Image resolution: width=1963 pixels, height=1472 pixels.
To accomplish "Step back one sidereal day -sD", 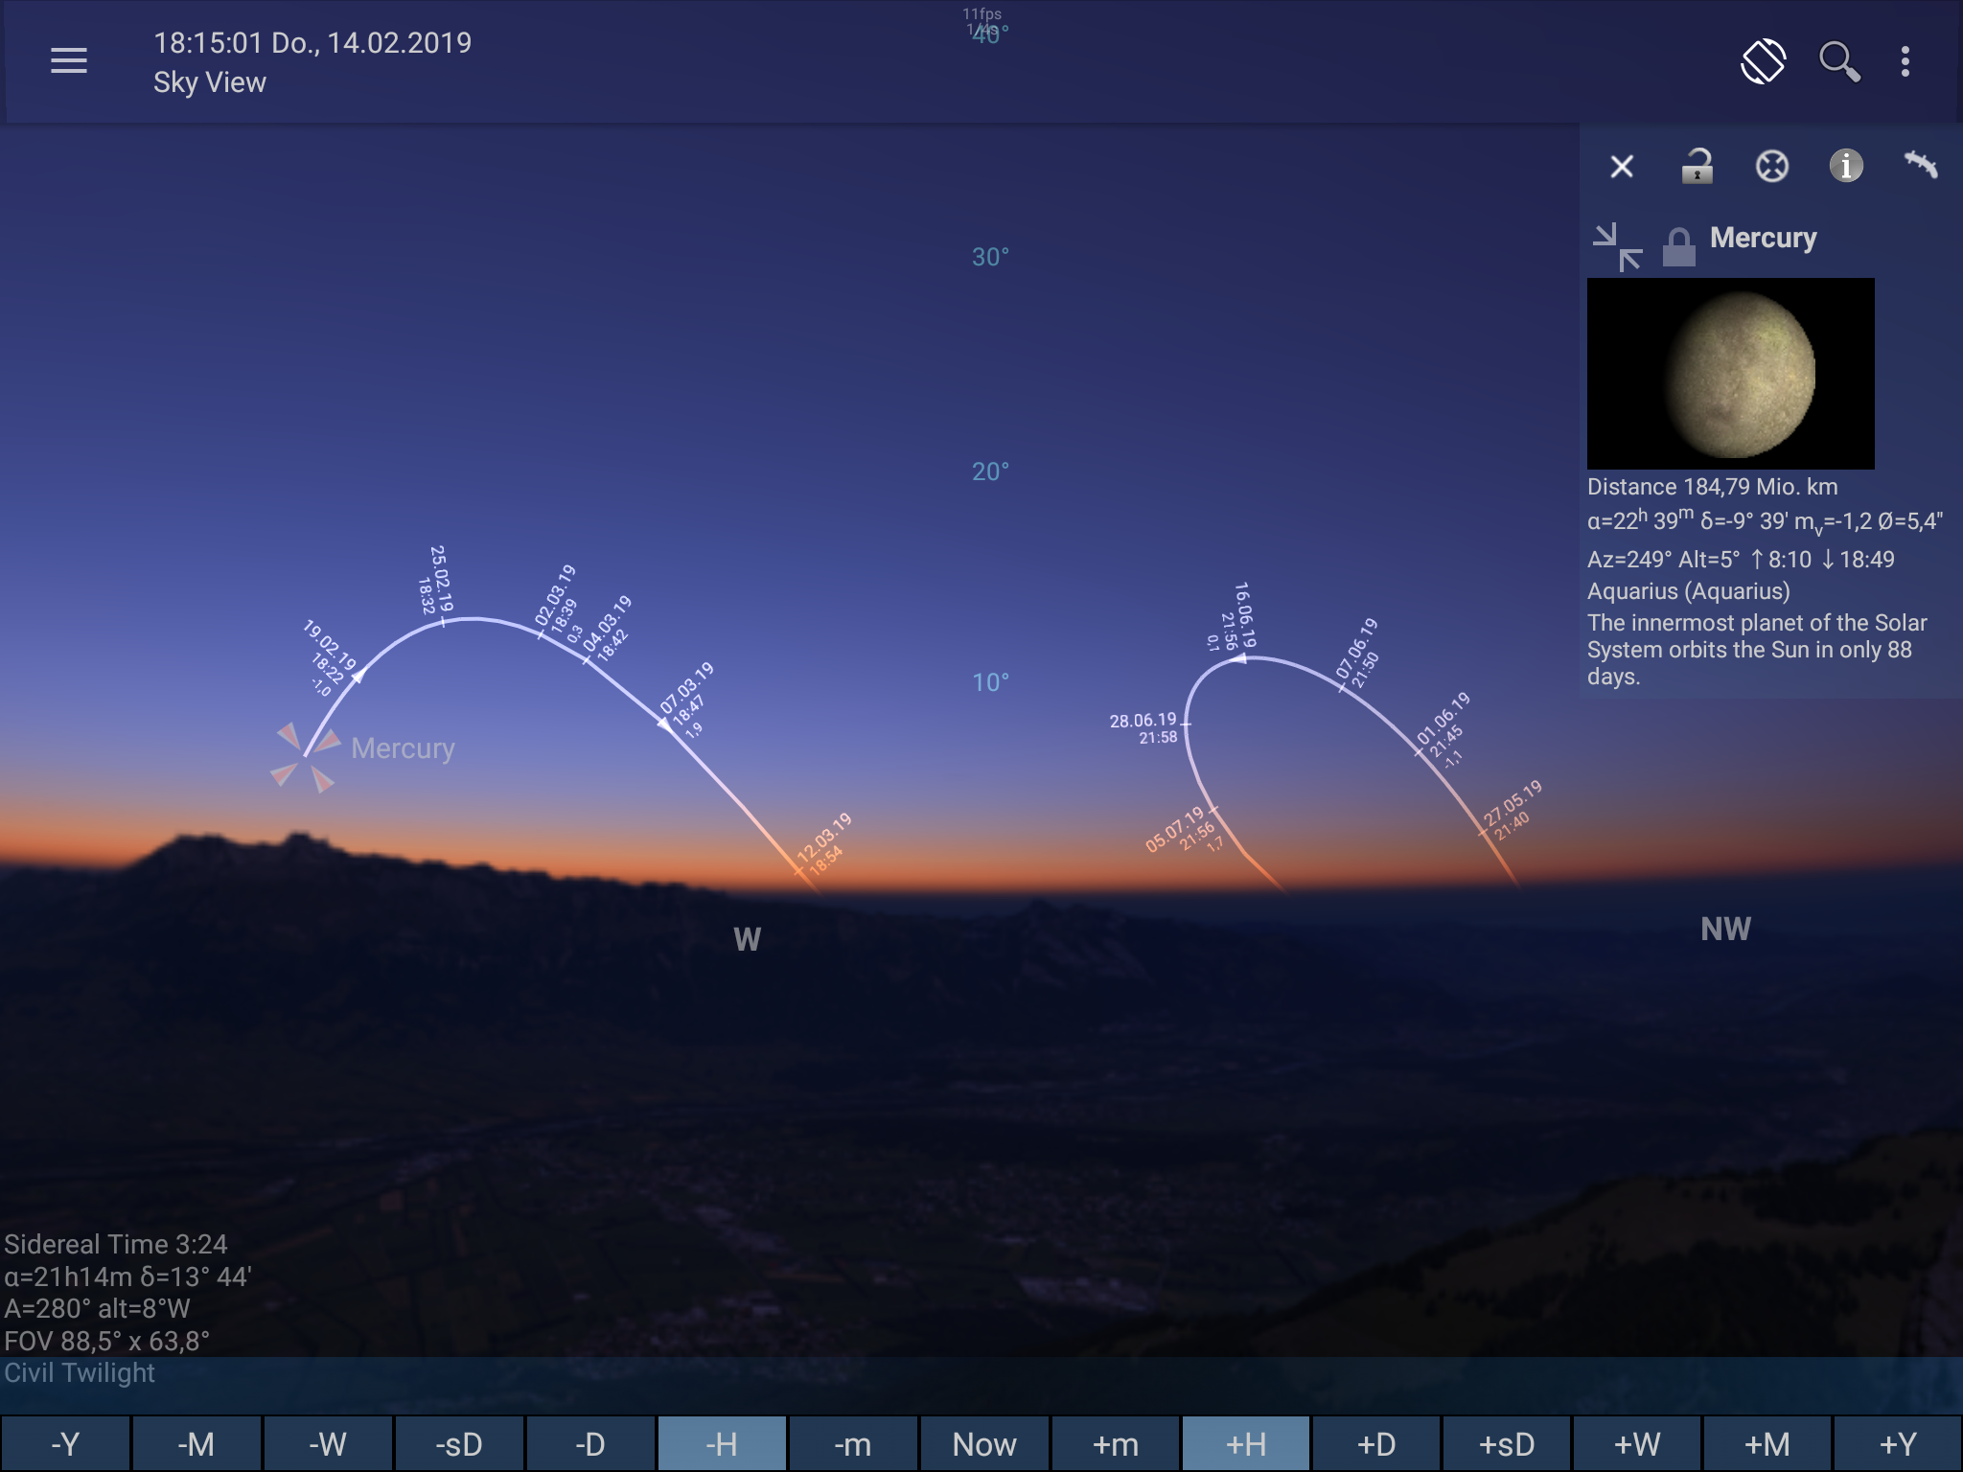I will click(x=459, y=1443).
